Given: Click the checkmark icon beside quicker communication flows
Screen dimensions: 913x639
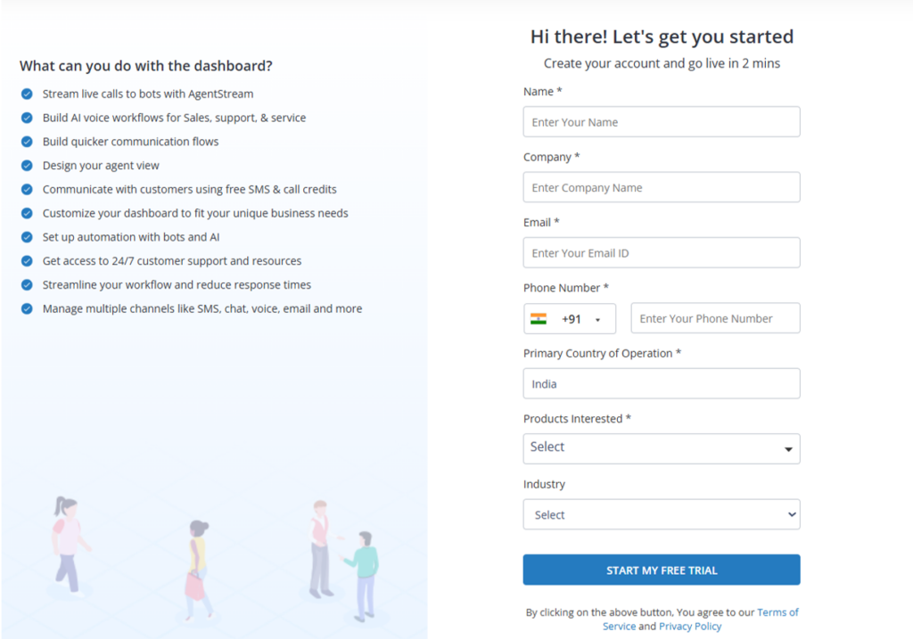Looking at the screenshot, I should [28, 142].
